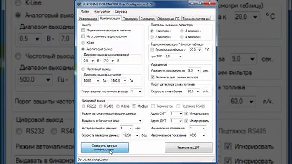
Task: Open Порог защиты частотного выхода dropdown
Action: pos(136,92)
